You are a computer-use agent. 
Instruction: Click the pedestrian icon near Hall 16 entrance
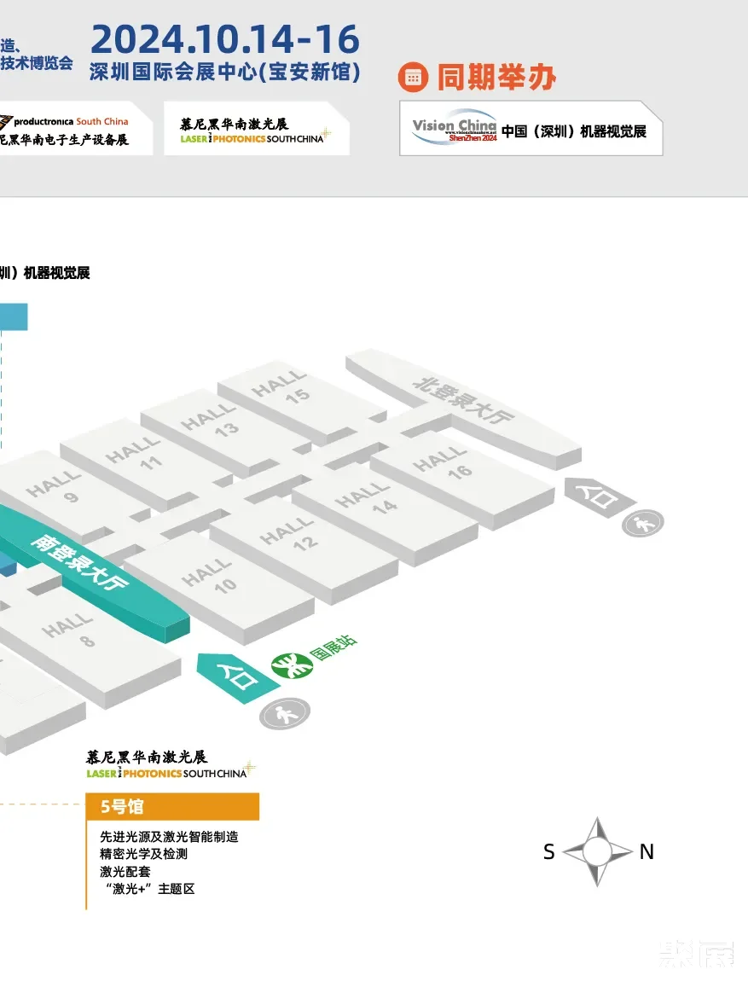[642, 522]
